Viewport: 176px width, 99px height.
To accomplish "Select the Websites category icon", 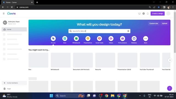I will [x=134, y=38].
